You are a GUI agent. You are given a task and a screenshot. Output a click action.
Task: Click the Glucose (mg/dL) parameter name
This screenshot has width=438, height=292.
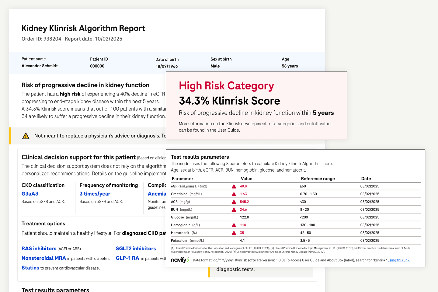(x=184, y=217)
